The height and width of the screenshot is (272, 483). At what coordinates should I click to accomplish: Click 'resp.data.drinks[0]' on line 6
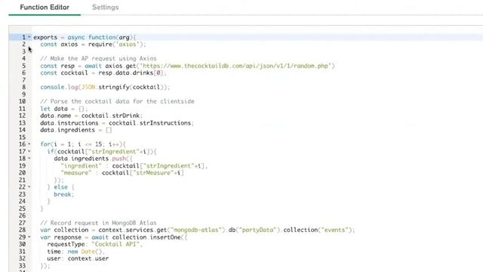coord(131,73)
